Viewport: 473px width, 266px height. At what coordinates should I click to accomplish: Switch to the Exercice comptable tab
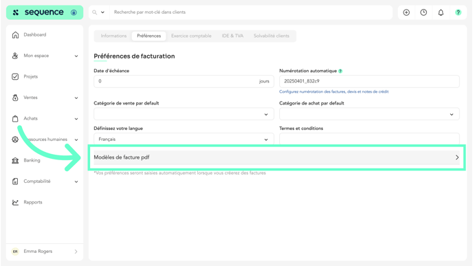[x=191, y=36]
